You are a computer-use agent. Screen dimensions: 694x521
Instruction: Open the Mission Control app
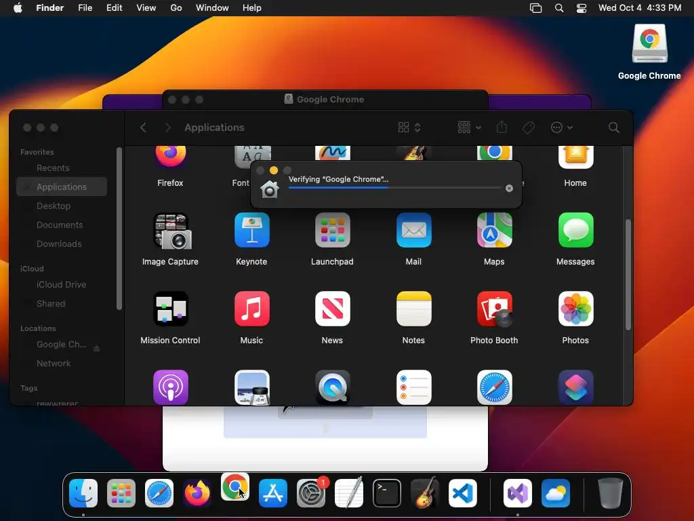pyautogui.click(x=171, y=309)
